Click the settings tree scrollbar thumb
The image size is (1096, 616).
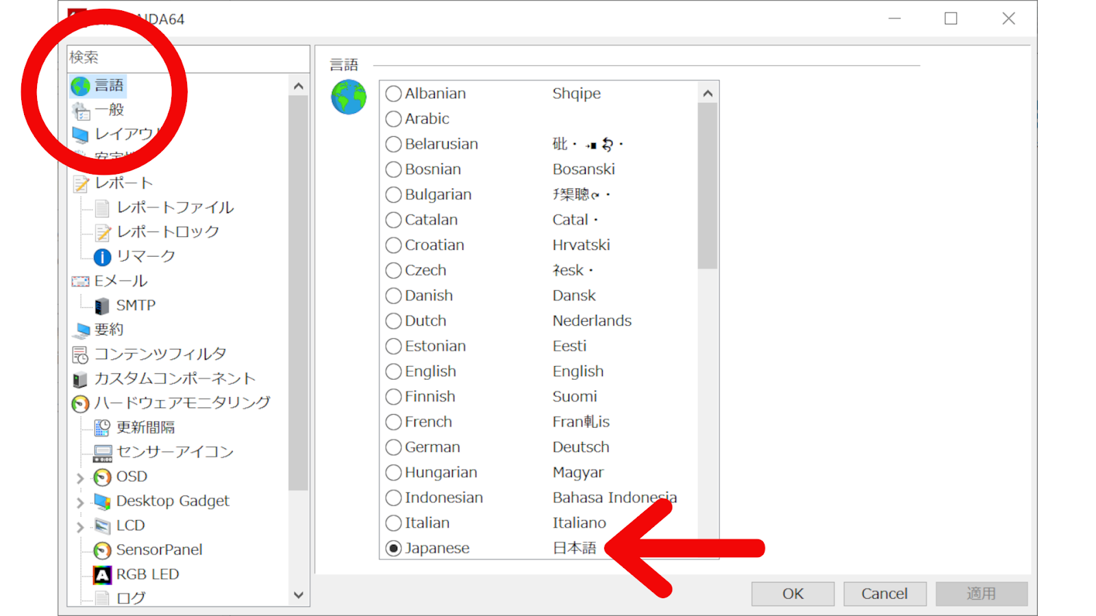pos(299,293)
